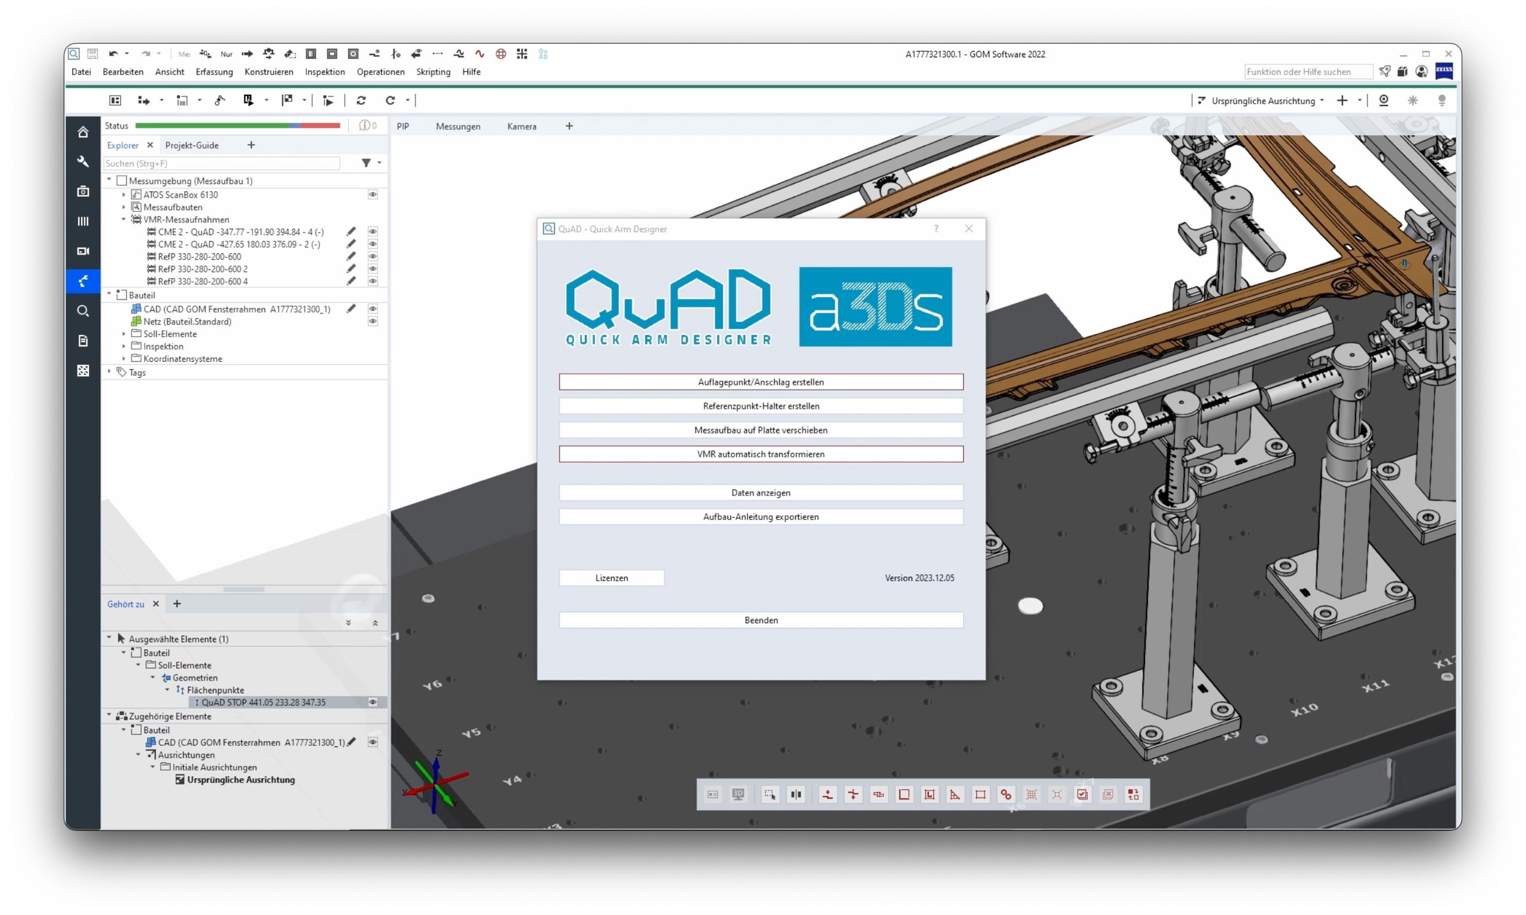Click the layout panel icon in second toolbar
This screenshot has height=915, width=1526.
point(114,100)
